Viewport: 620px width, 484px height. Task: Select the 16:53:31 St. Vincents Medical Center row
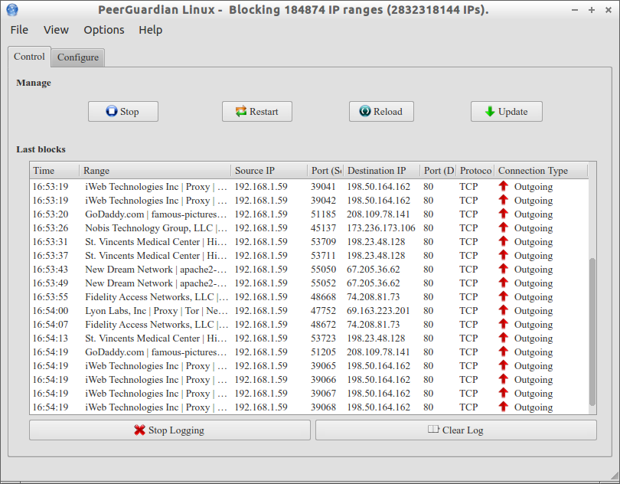pos(308,241)
